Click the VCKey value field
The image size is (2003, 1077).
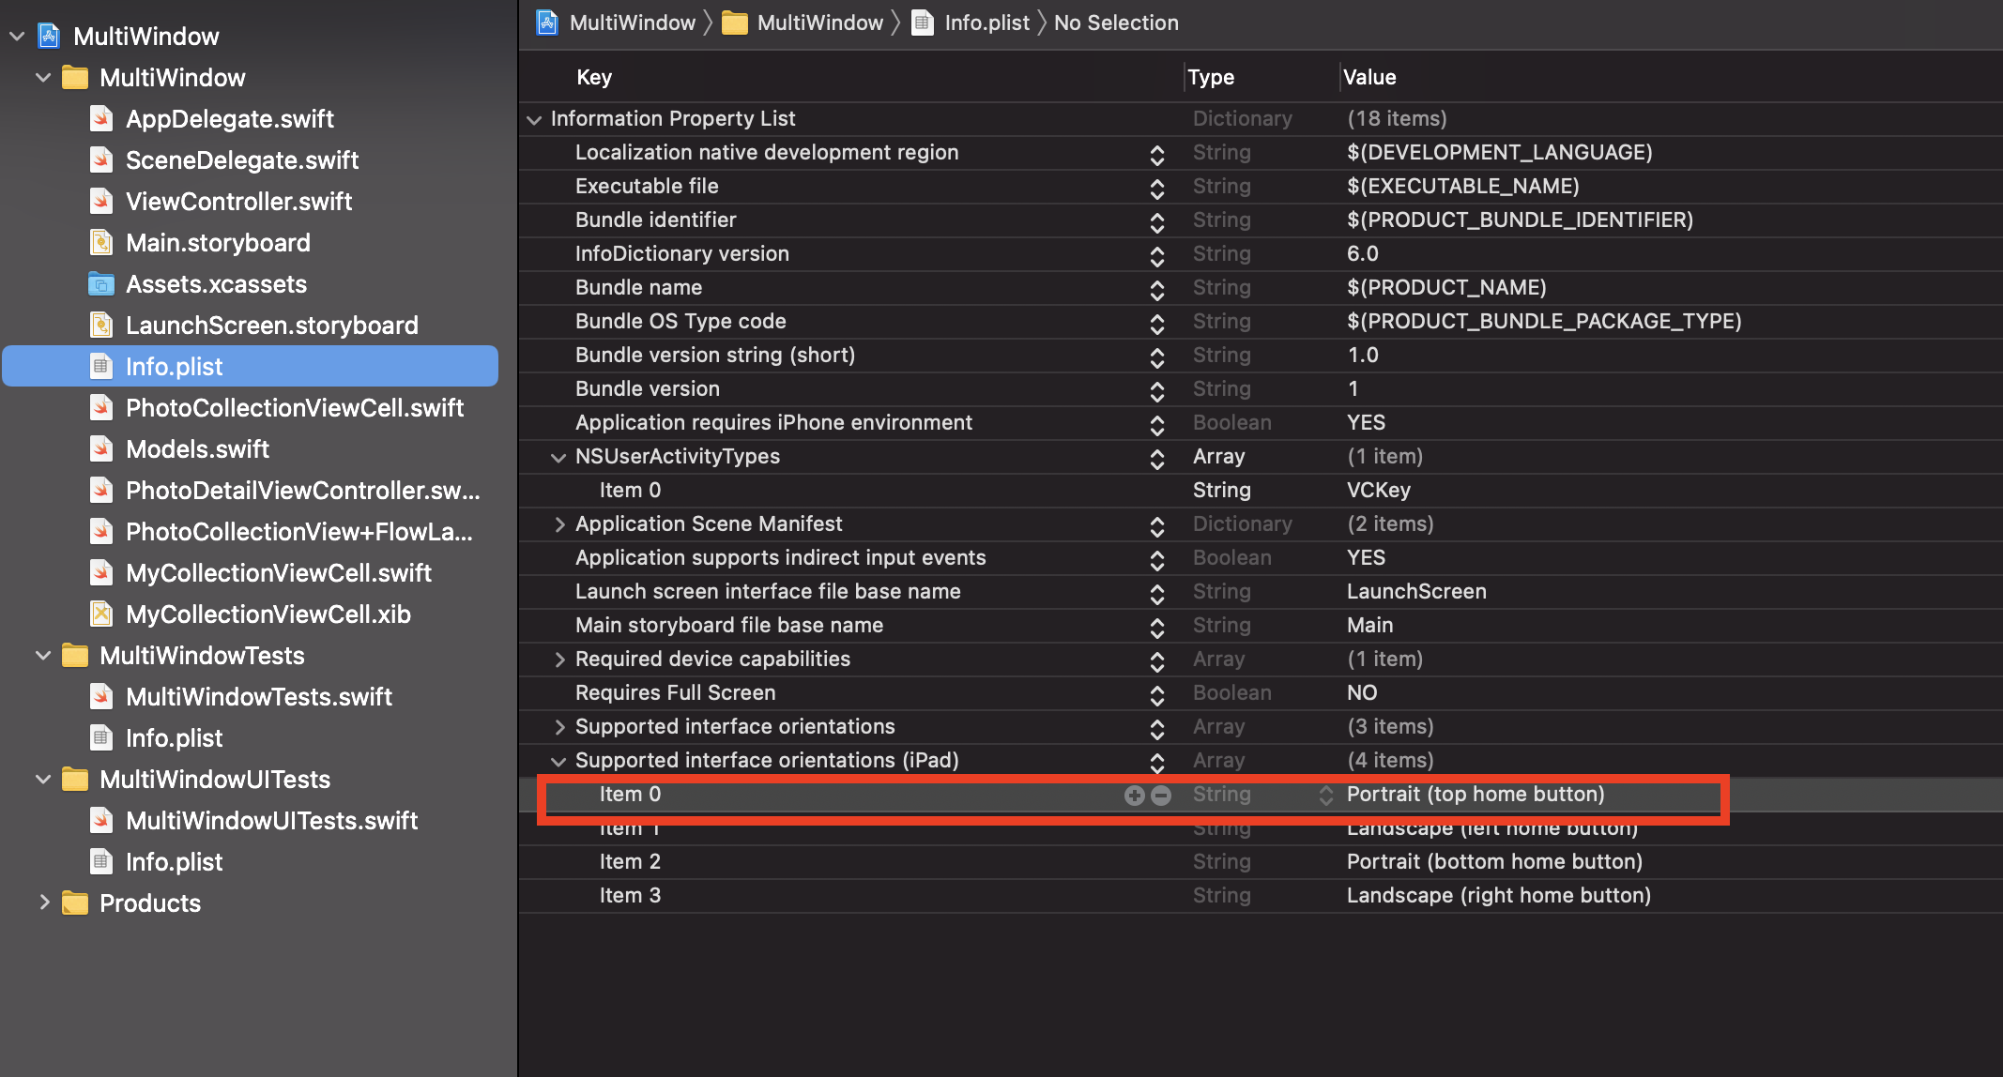pyautogui.click(x=1378, y=491)
